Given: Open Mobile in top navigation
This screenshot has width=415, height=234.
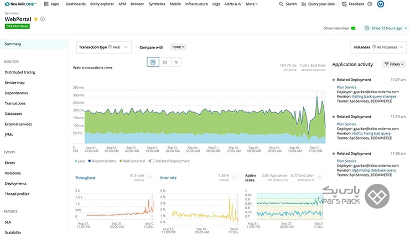Looking at the screenshot, I should [175, 4].
